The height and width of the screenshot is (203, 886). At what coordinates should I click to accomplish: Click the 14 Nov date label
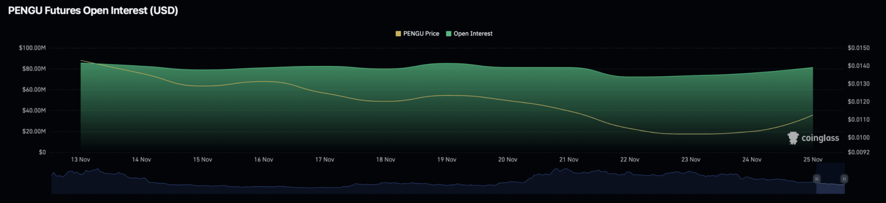[141, 160]
